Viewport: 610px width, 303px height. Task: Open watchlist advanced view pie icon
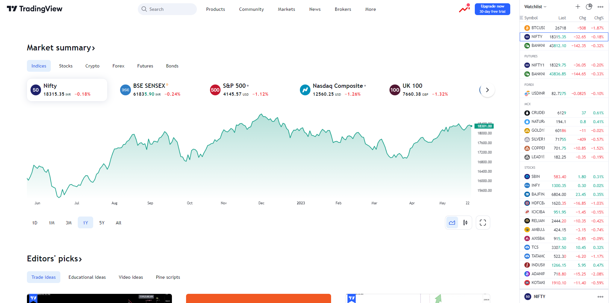coord(589,7)
